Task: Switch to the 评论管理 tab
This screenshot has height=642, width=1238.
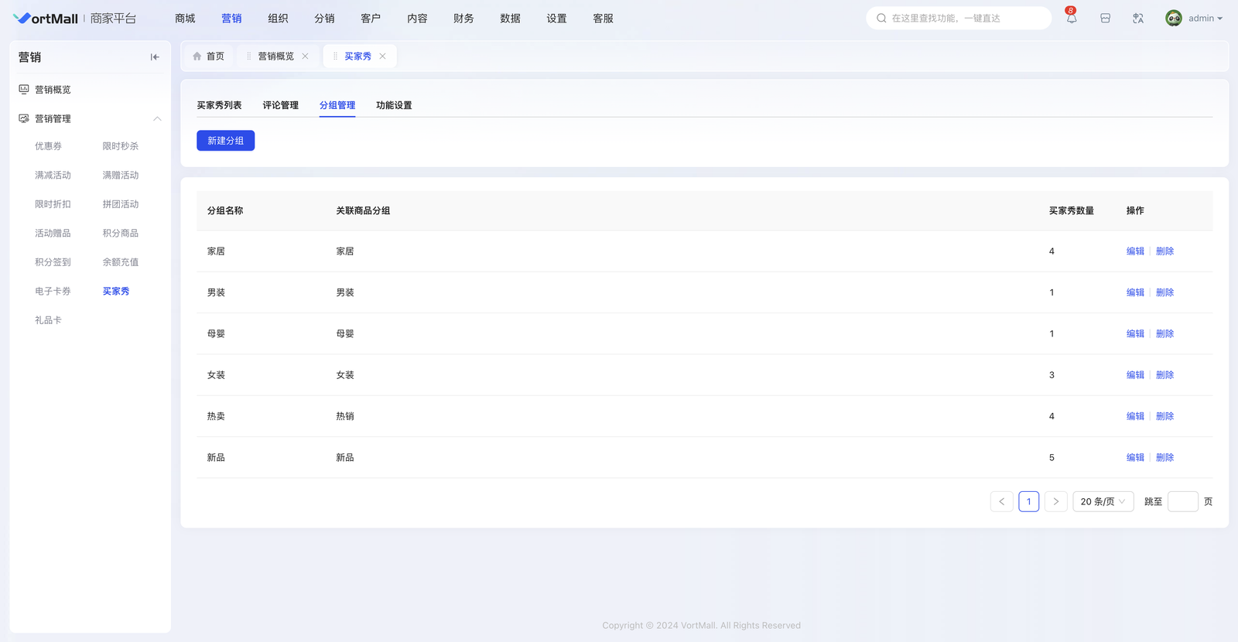Action: [280, 105]
